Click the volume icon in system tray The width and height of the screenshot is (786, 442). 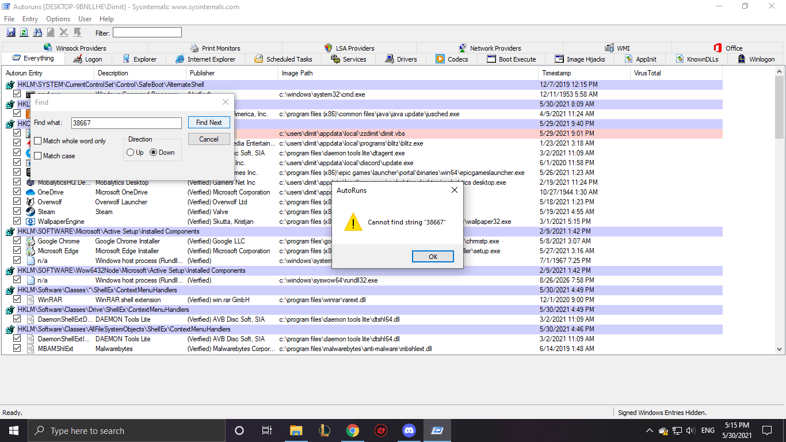[690, 430]
